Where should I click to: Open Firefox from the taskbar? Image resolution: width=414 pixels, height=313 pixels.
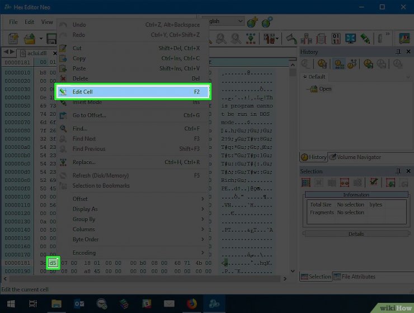[192, 303]
